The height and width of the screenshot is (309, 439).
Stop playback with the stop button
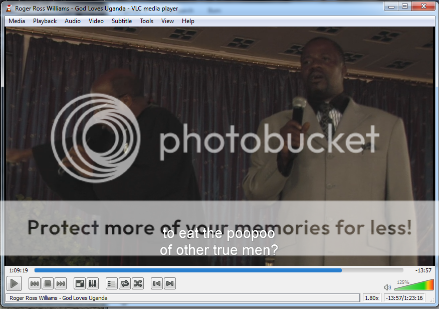tap(48, 283)
